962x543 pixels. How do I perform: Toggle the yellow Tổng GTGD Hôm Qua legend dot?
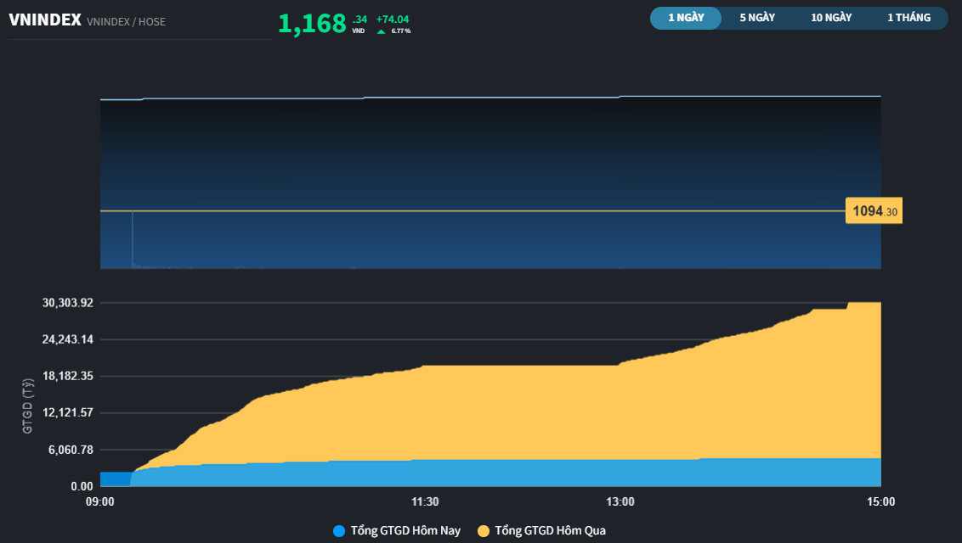pos(484,531)
